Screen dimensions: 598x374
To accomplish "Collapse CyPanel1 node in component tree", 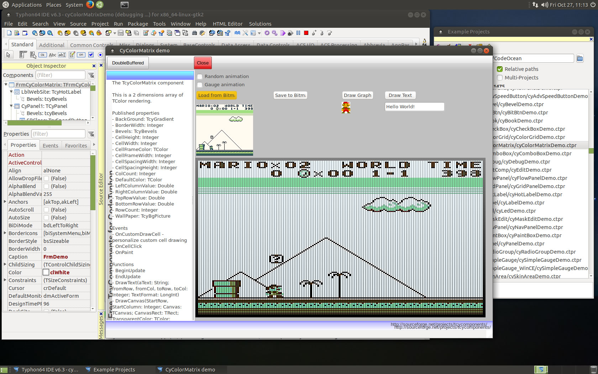I will 11,106.
